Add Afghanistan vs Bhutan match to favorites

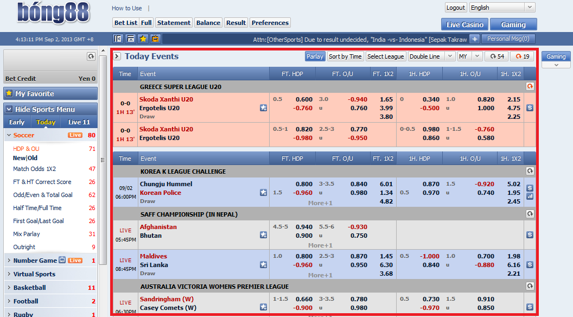point(263,235)
